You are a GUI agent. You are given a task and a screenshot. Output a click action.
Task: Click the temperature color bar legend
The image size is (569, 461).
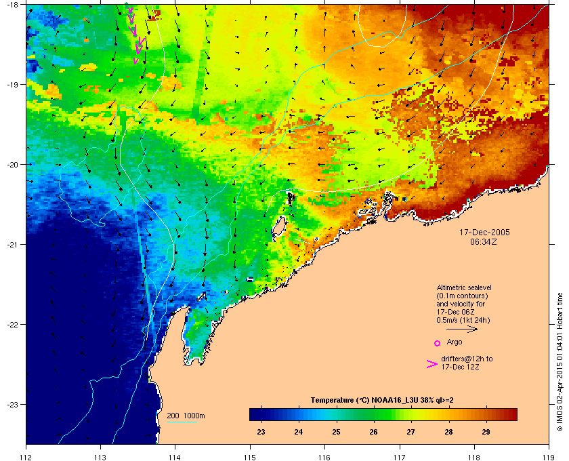[383, 414]
